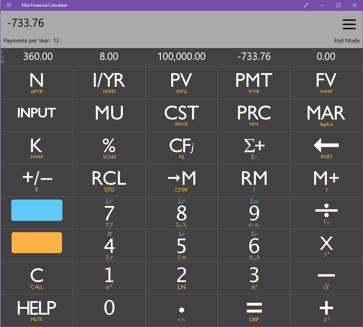Click the MAR margin key
363x327 pixels.
tap(327, 115)
